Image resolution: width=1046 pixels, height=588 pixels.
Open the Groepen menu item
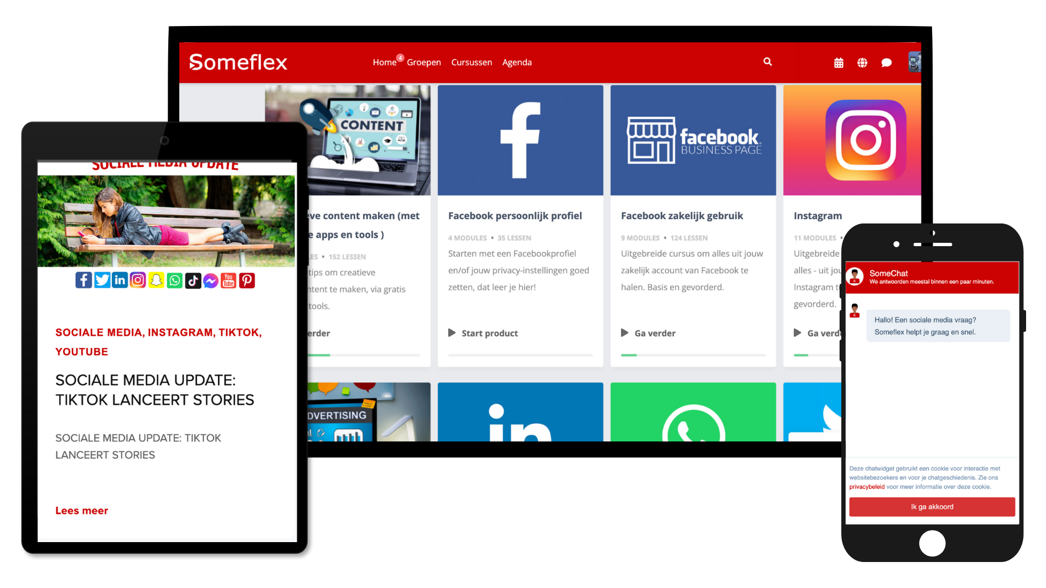[424, 62]
